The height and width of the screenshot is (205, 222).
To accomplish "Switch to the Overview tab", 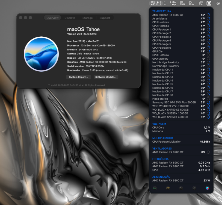I will click(52, 18).
